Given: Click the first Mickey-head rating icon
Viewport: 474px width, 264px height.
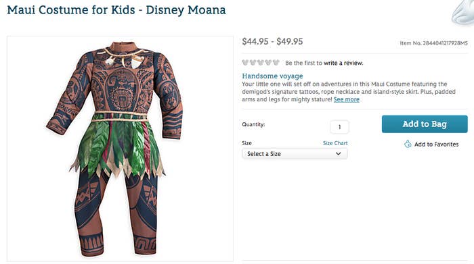Looking at the screenshot, I should [x=245, y=63].
